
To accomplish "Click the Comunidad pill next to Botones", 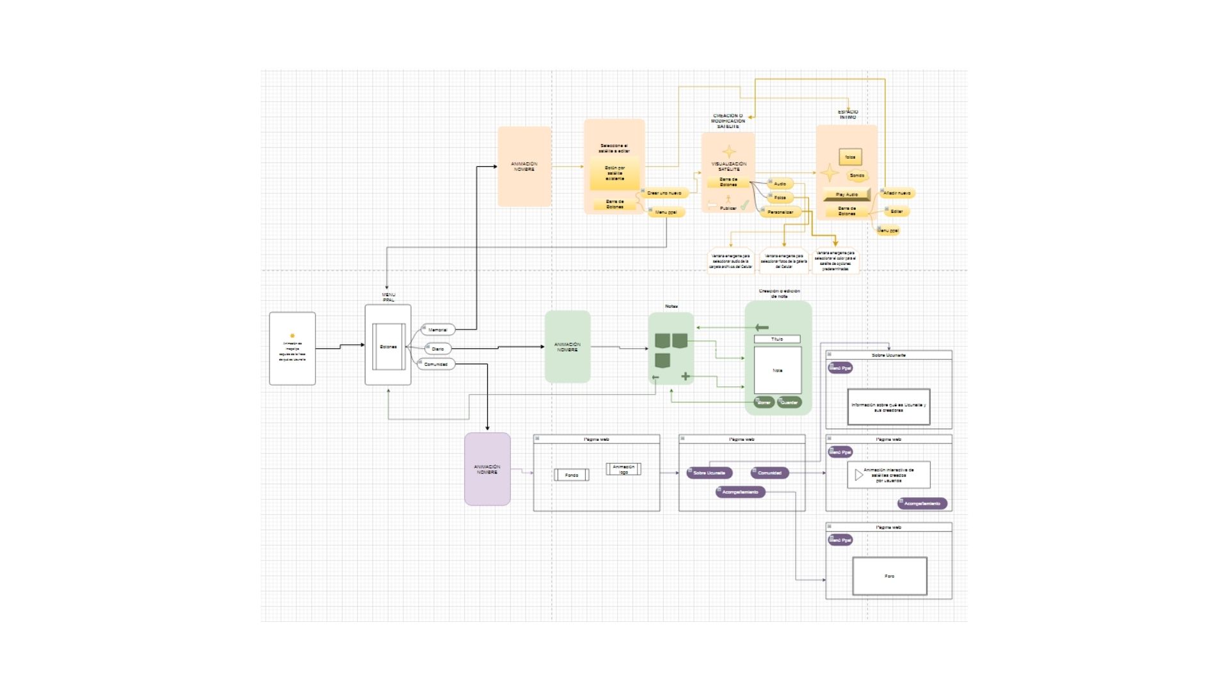I will click(x=436, y=364).
